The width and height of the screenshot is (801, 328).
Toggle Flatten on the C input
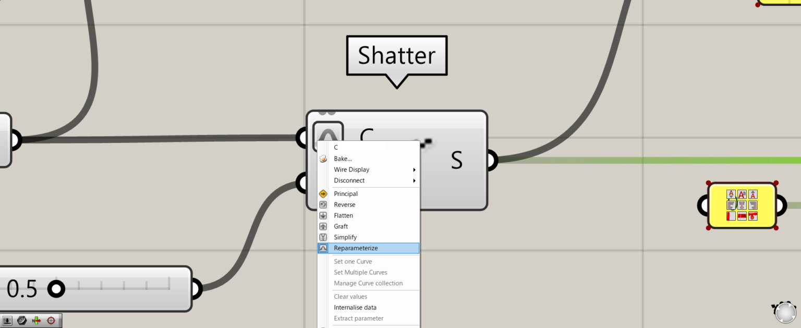pyautogui.click(x=343, y=215)
